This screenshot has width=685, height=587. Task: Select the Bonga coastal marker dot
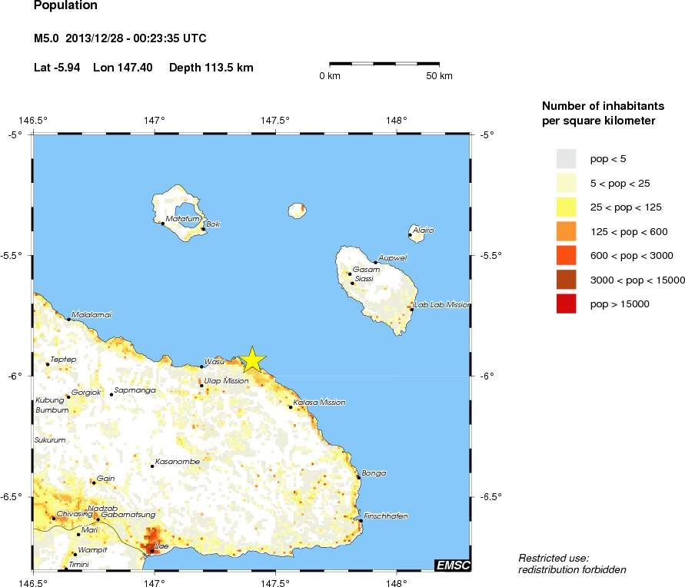pos(358,477)
